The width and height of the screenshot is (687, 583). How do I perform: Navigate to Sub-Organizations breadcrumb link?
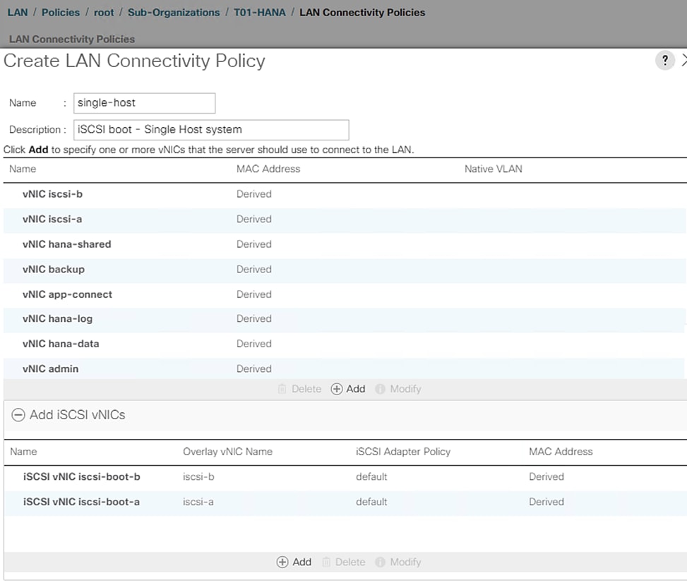click(x=174, y=12)
